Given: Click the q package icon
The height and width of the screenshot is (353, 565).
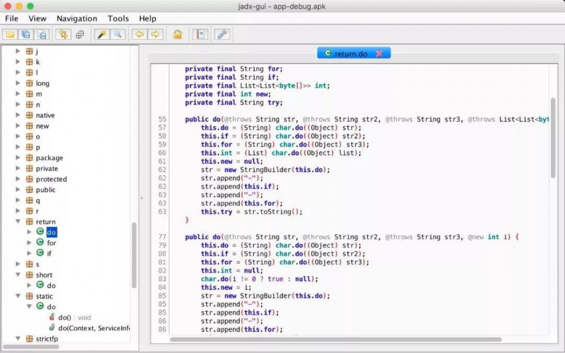Looking at the screenshot, I should [29, 201].
